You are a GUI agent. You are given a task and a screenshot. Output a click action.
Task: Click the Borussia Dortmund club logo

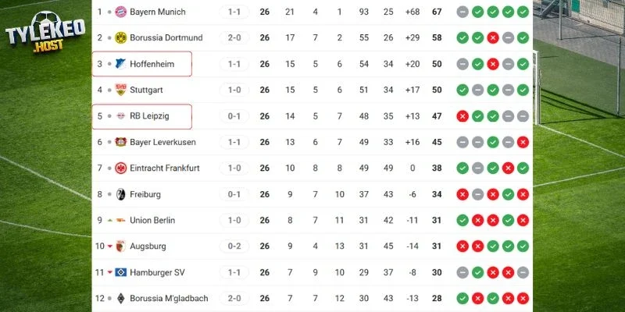pos(120,37)
